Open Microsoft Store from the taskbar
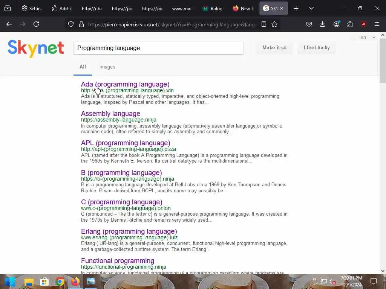Viewport: 386px width, 289px height. (44, 281)
